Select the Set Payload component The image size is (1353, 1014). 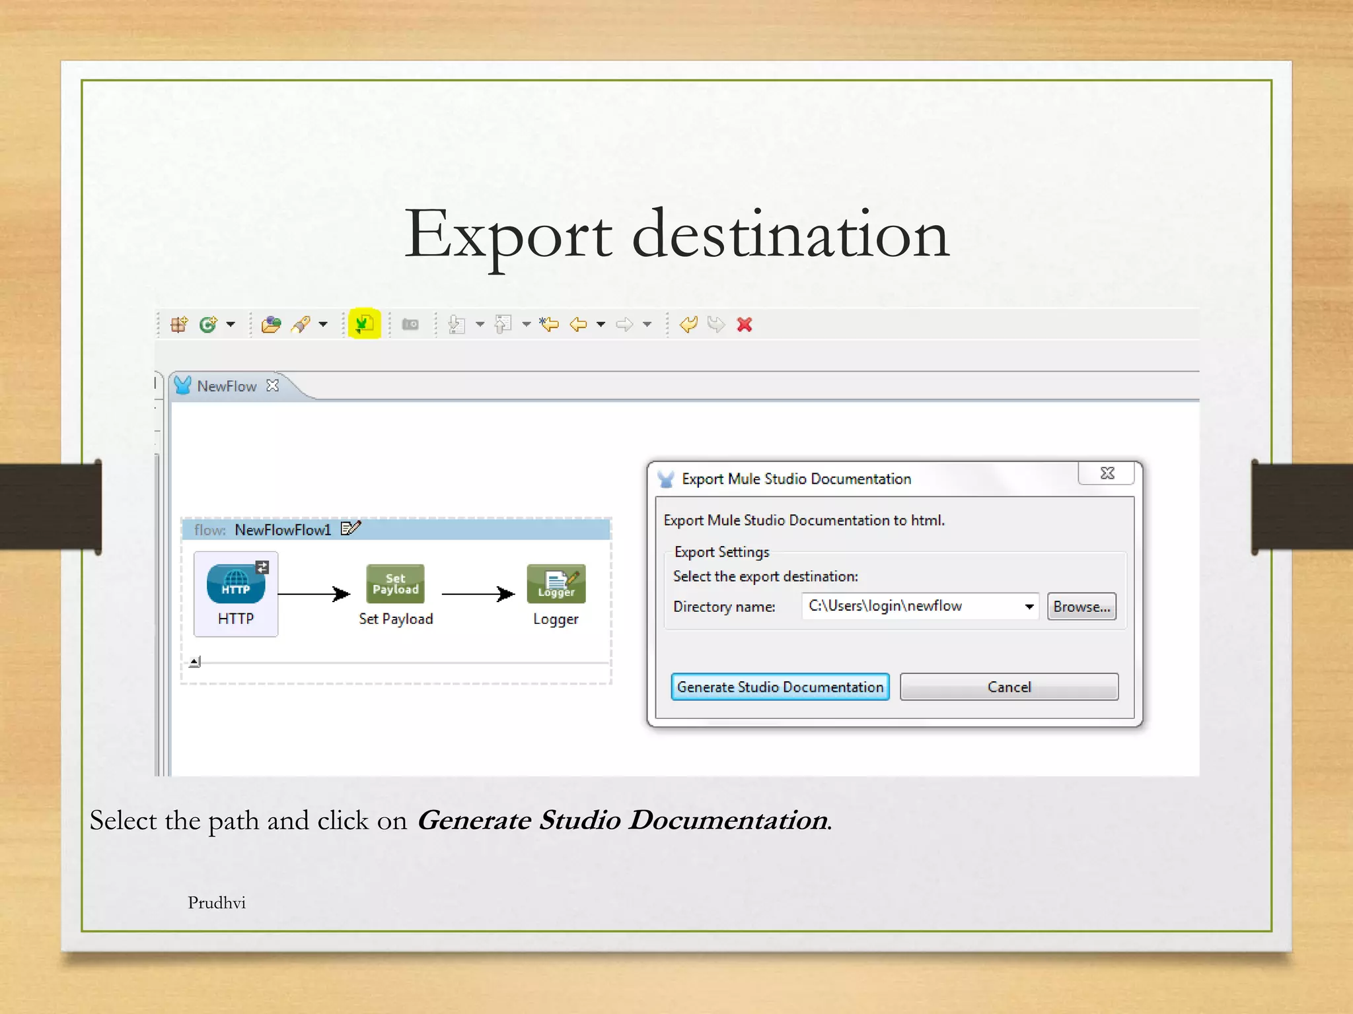[396, 595]
